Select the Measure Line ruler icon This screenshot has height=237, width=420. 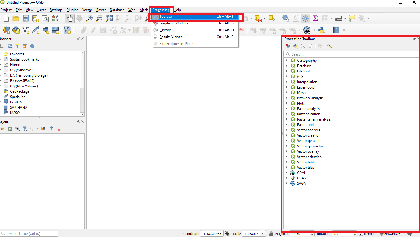[x=339, y=18]
